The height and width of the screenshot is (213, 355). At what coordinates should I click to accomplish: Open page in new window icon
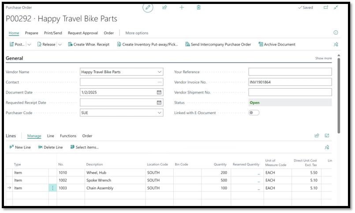point(326,7)
